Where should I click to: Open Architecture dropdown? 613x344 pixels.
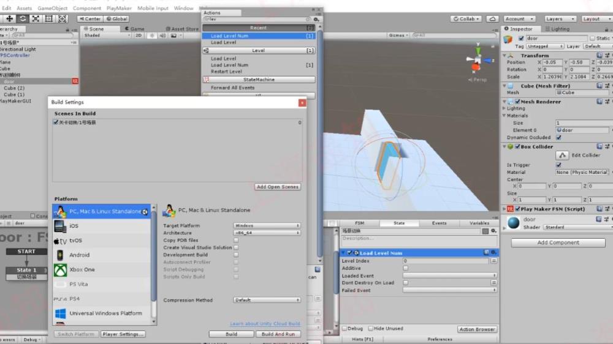click(x=267, y=233)
